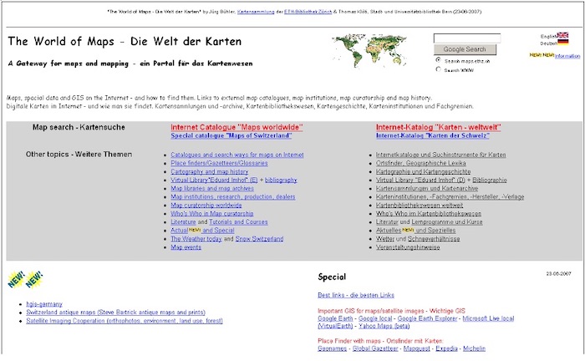This screenshot has width=585, height=361.
Task: Open Ortsfinder, Geographische Lexika link
Action: coord(421,163)
